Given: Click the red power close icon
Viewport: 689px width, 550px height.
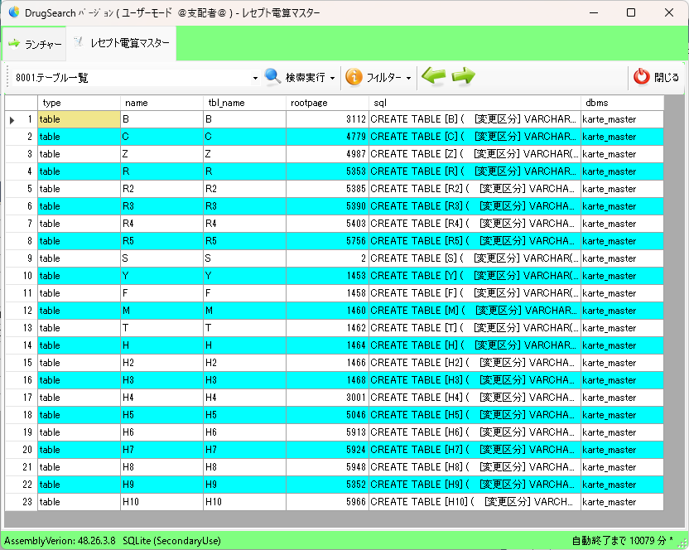Looking at the screenshot, I should pyautogui.click(x=642, y=77).
